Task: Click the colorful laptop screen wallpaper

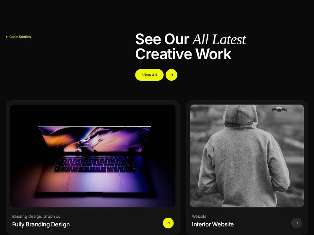Action: [95, 139]
